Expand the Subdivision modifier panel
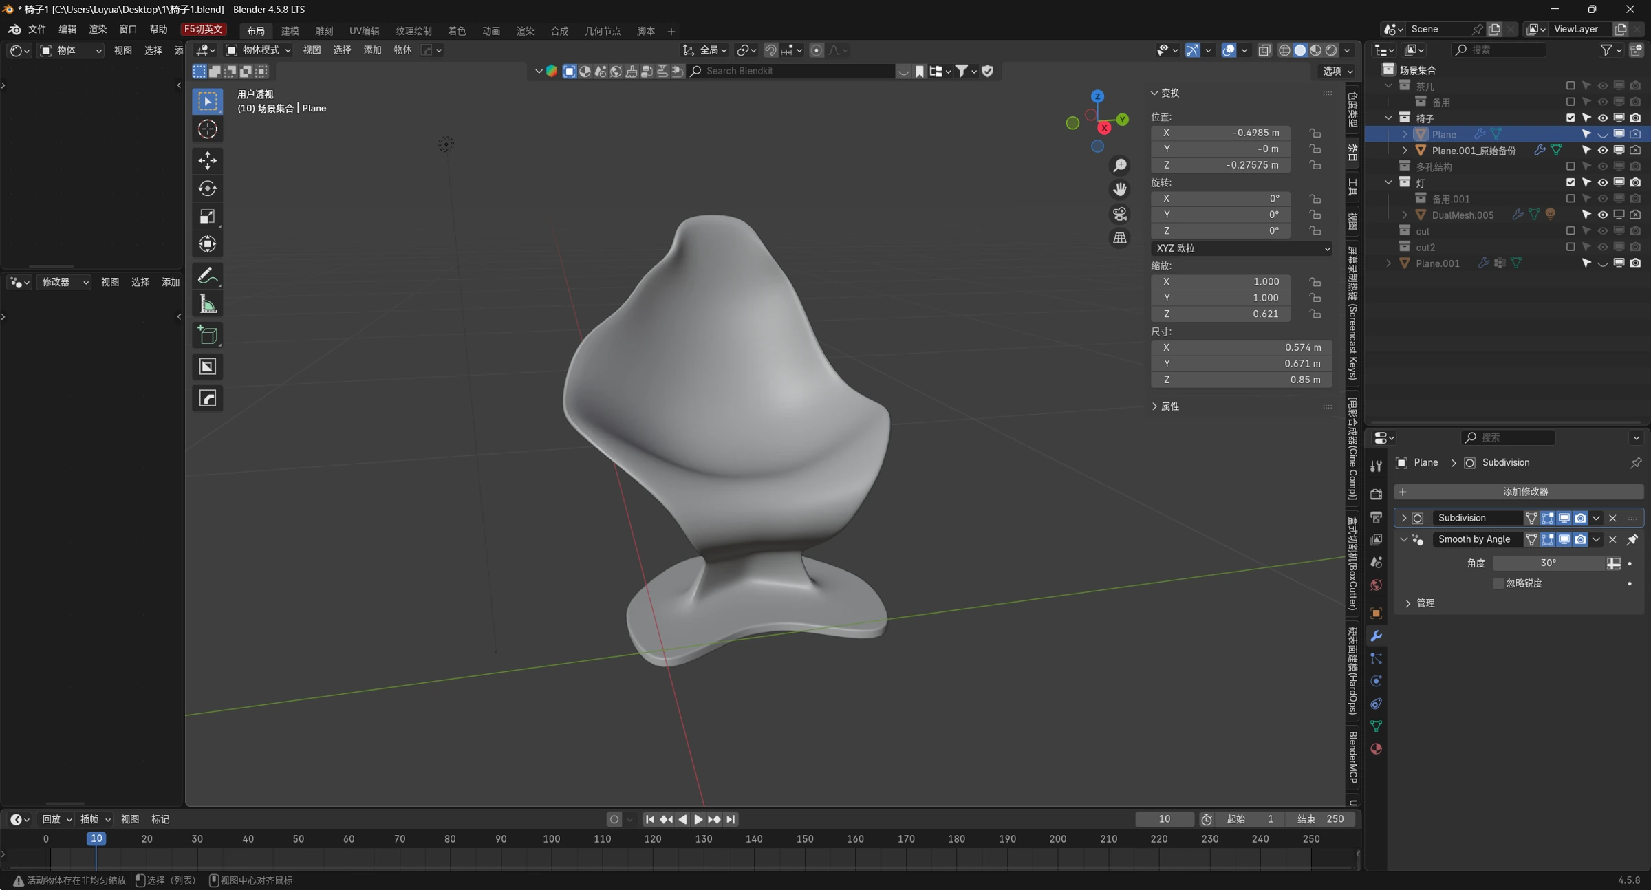 click(x=1404, y=518)
